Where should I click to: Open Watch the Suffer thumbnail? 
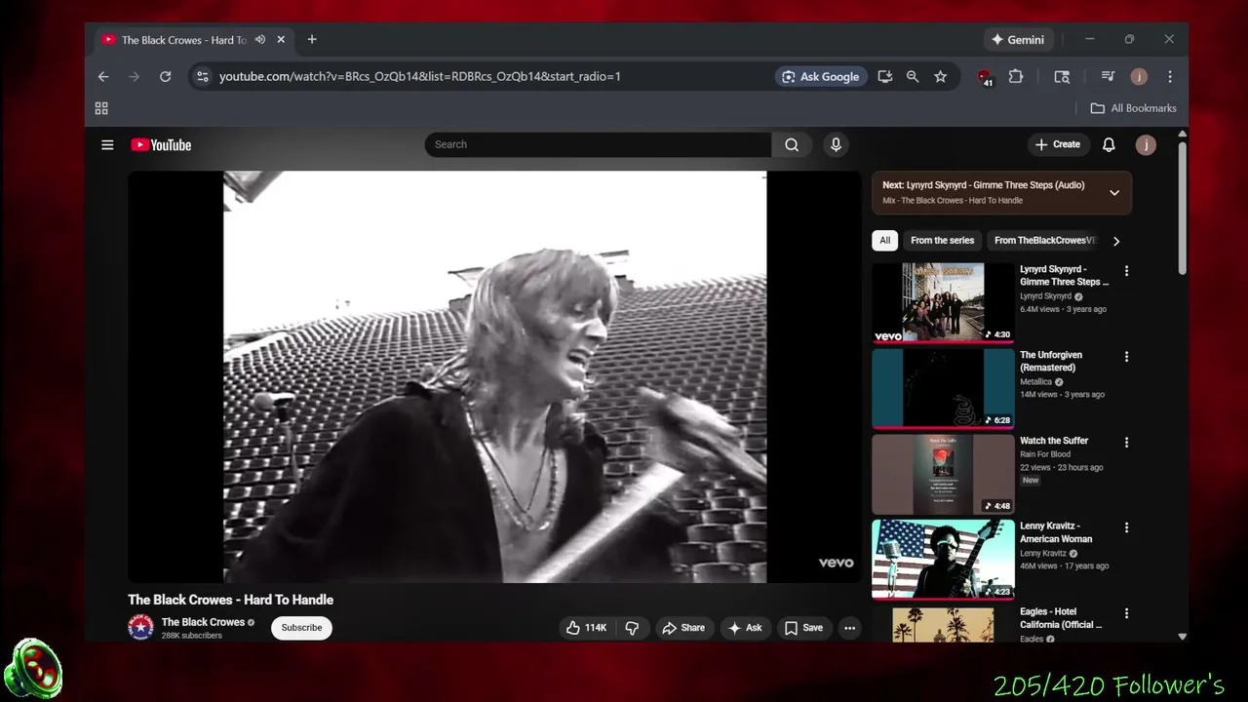tap(943, 474)
